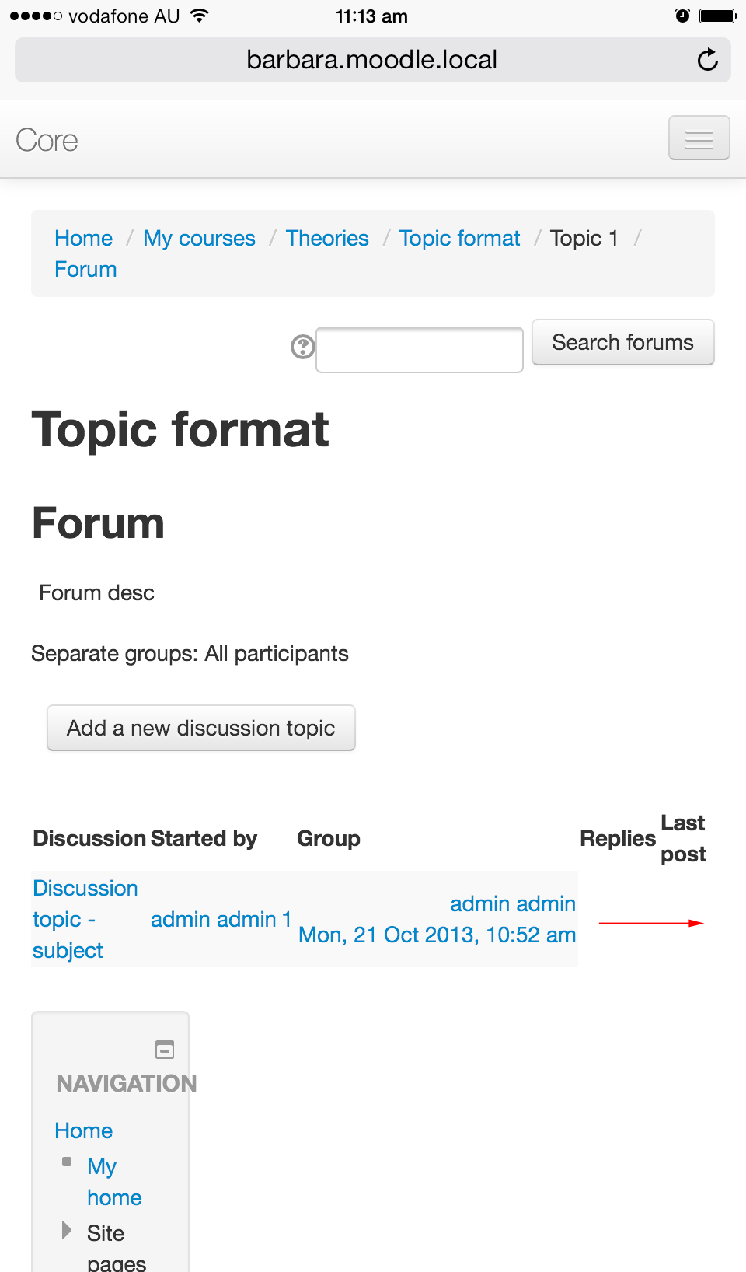Image resolution: width=746 pixels, height=1272 pixels.
Task: Open the last post date link
Action: 437,935
